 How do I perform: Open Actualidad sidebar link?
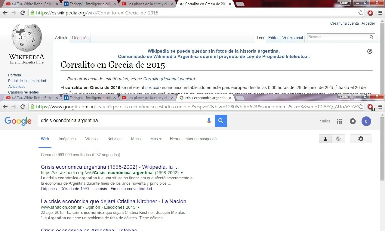tap(17, 87)
